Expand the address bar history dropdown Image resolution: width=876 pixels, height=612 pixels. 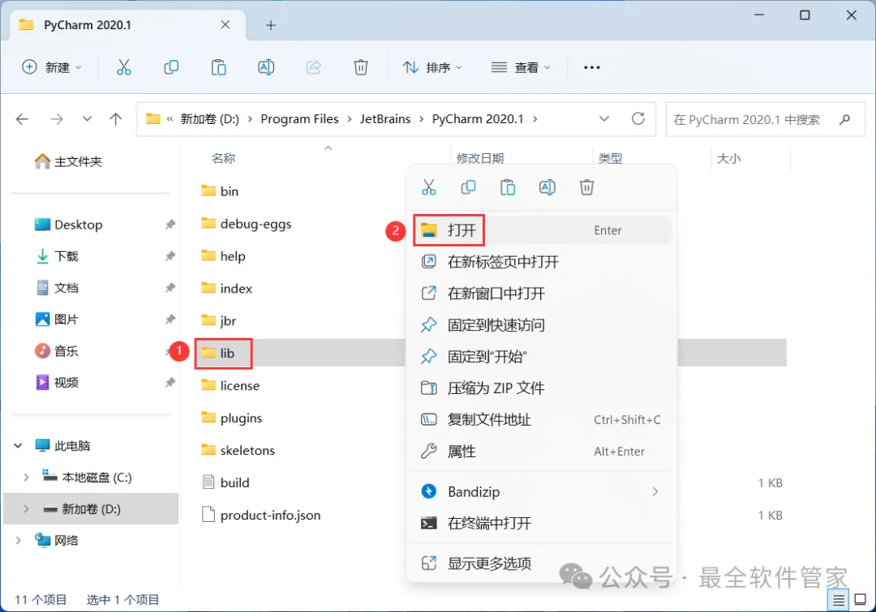pyautogui.click(x=604, y=119)
